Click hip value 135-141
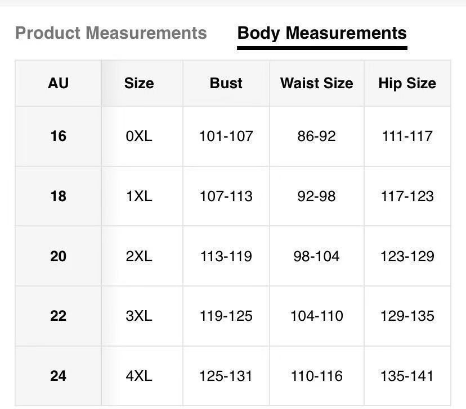Screen dimensions: 466x409 pos(407,375)
